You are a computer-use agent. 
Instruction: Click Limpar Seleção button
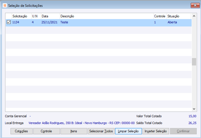point(128,131)
